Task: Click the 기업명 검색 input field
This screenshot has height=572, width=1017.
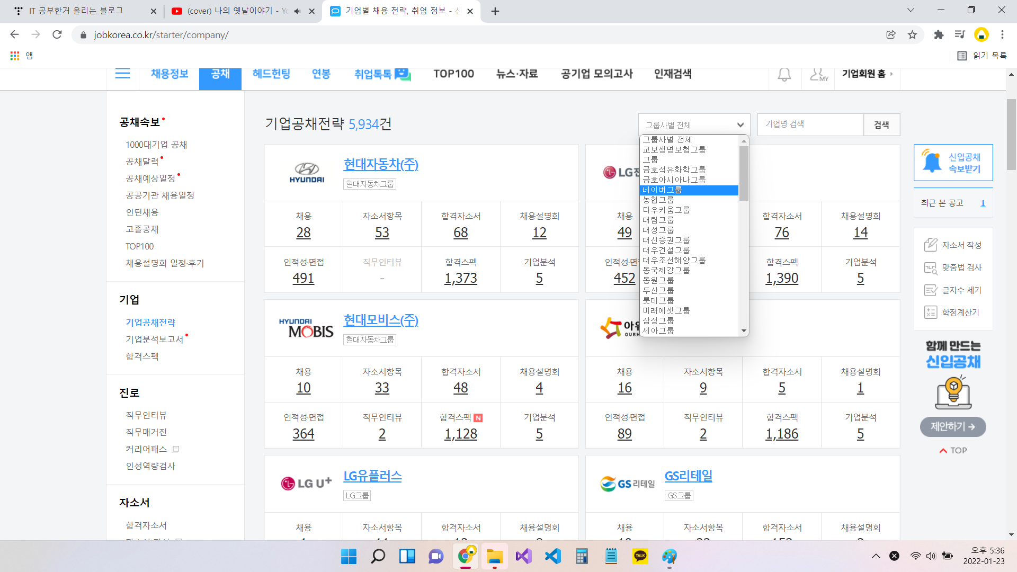Action: (810, 124)
